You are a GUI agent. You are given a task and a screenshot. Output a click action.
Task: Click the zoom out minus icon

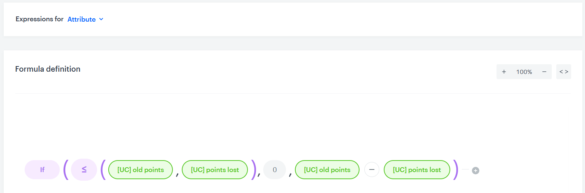(x=544, y=72)
